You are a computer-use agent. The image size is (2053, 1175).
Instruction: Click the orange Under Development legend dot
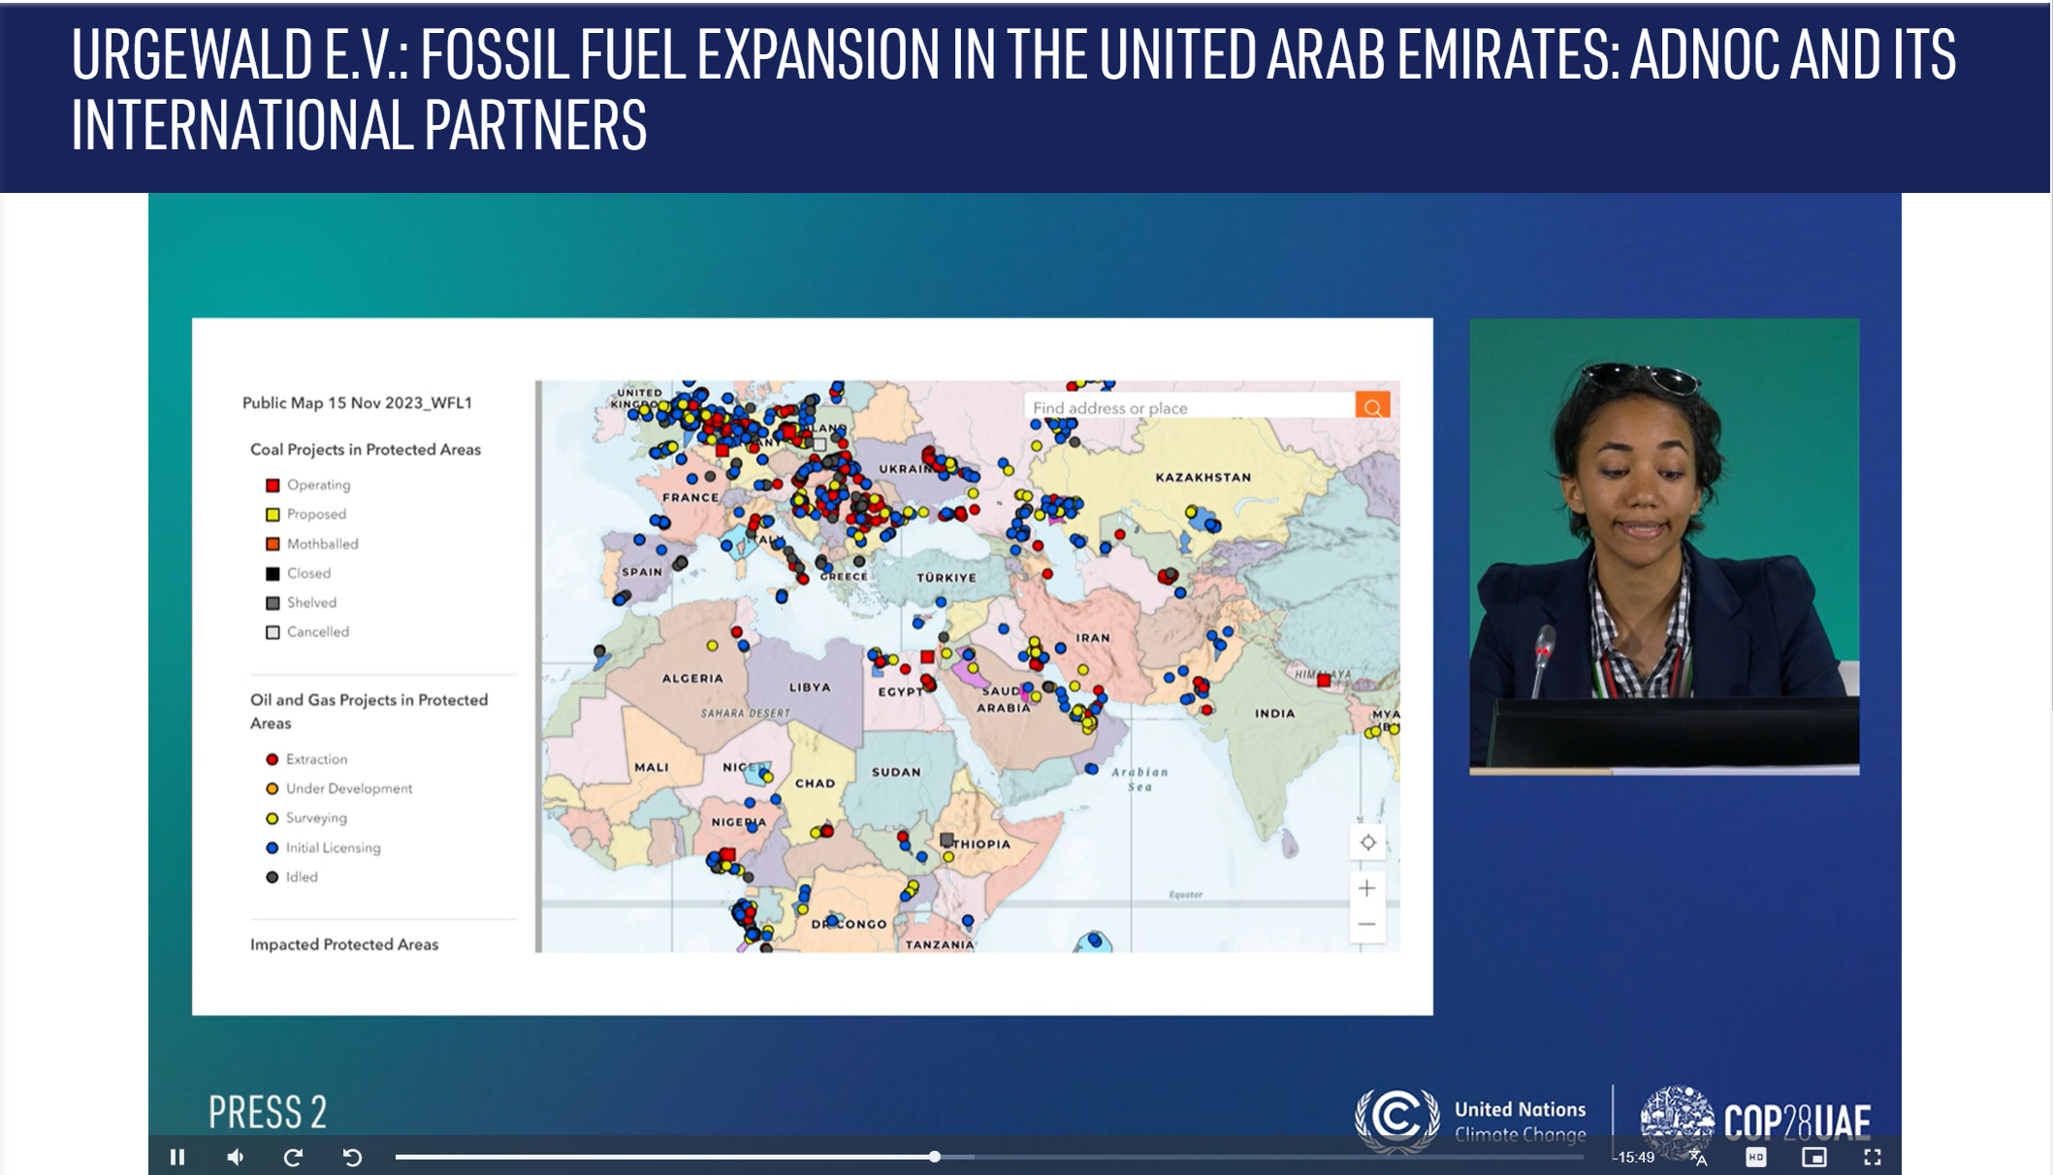[273, 788]
